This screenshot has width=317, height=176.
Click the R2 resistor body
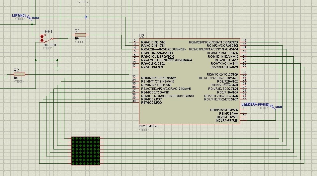click(20, 74)
